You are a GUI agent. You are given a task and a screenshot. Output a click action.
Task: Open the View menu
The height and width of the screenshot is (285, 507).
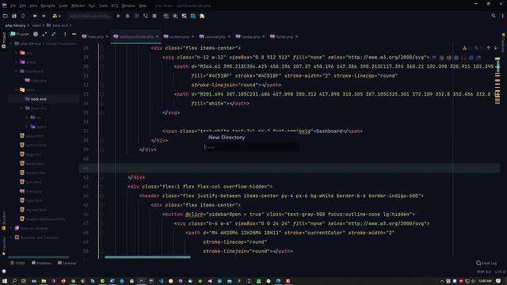[33, 6]
